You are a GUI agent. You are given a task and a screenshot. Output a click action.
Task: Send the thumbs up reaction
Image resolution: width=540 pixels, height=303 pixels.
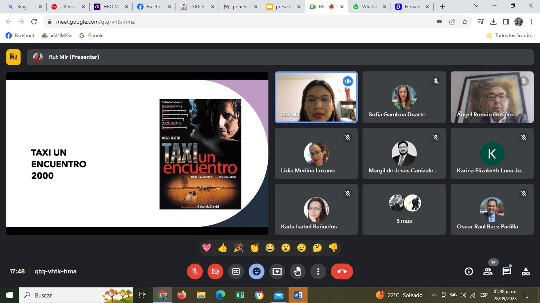[223, 248]
